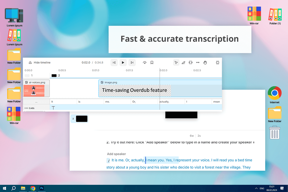This screenshot has width=288, height=192.
Task: Click the text layer T icon
Action: click(x=53, y=108)
